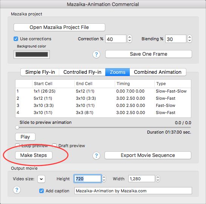Click the Start Cell column header
This screenshot has width=206, height=204.
click(53, 84)
